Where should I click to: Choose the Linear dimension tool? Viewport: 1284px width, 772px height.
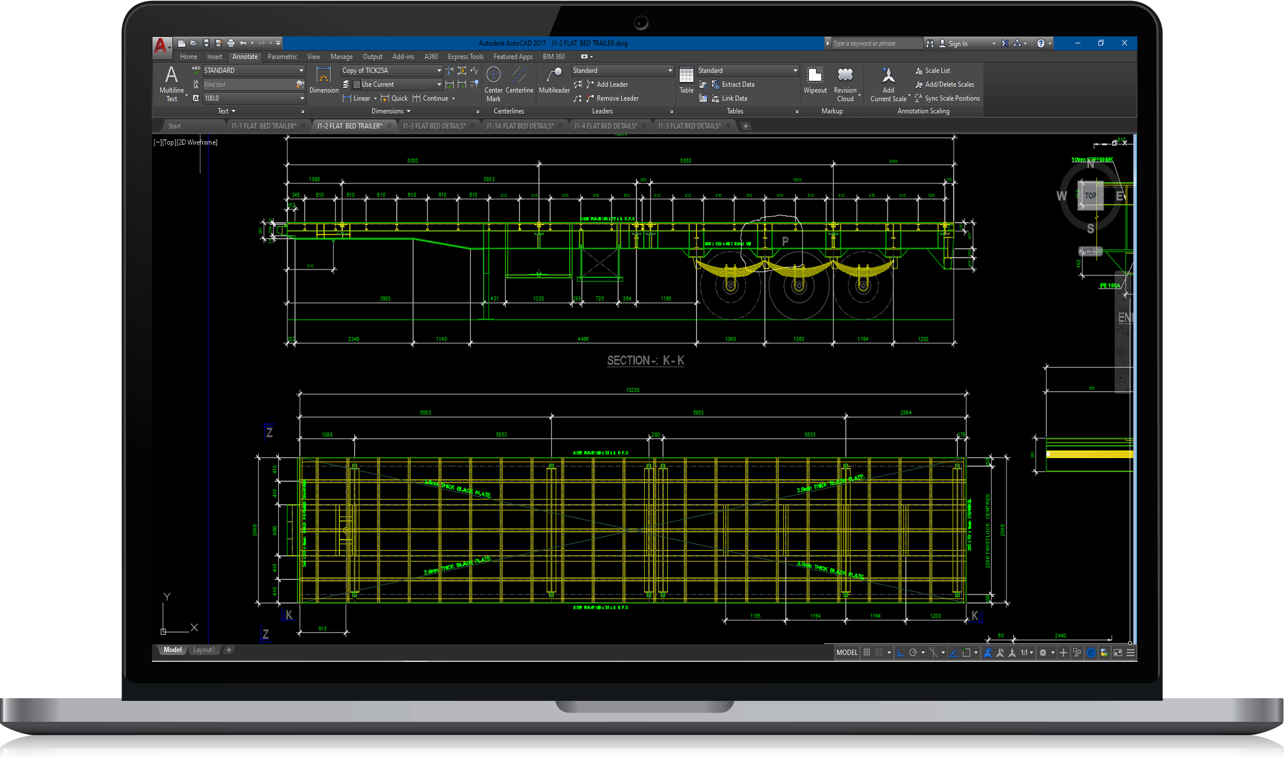click(x=357, y=98)
